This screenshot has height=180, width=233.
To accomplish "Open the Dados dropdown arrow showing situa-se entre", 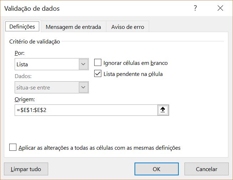I will 83,87.
